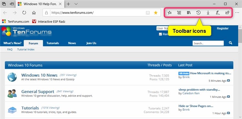This screenshot has height=119, width=242.
Task: Click the forum Search.. input field
Action: pos(208,43)
